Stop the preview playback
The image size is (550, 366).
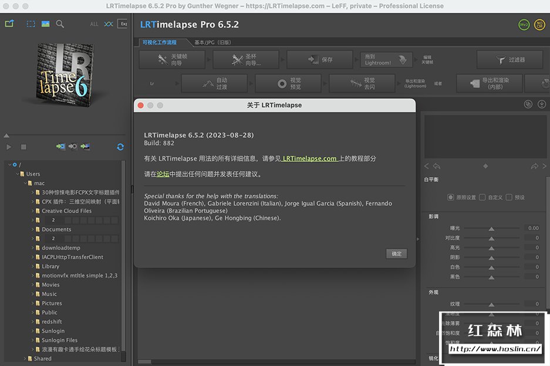click(x=23, y=147)
